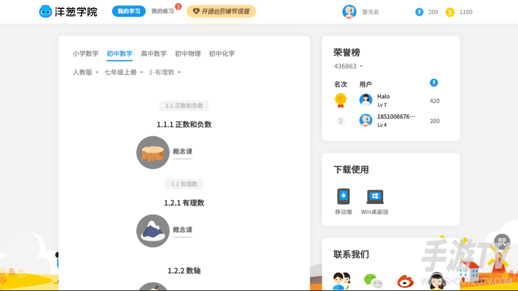Click Halo's avatar in the ranking
Image resolution: width=518 pixels, height=291 pixels.
pos(366,100)
